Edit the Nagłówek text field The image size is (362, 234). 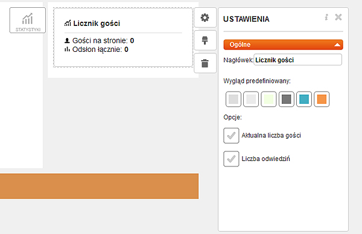[x=298, y=60]
